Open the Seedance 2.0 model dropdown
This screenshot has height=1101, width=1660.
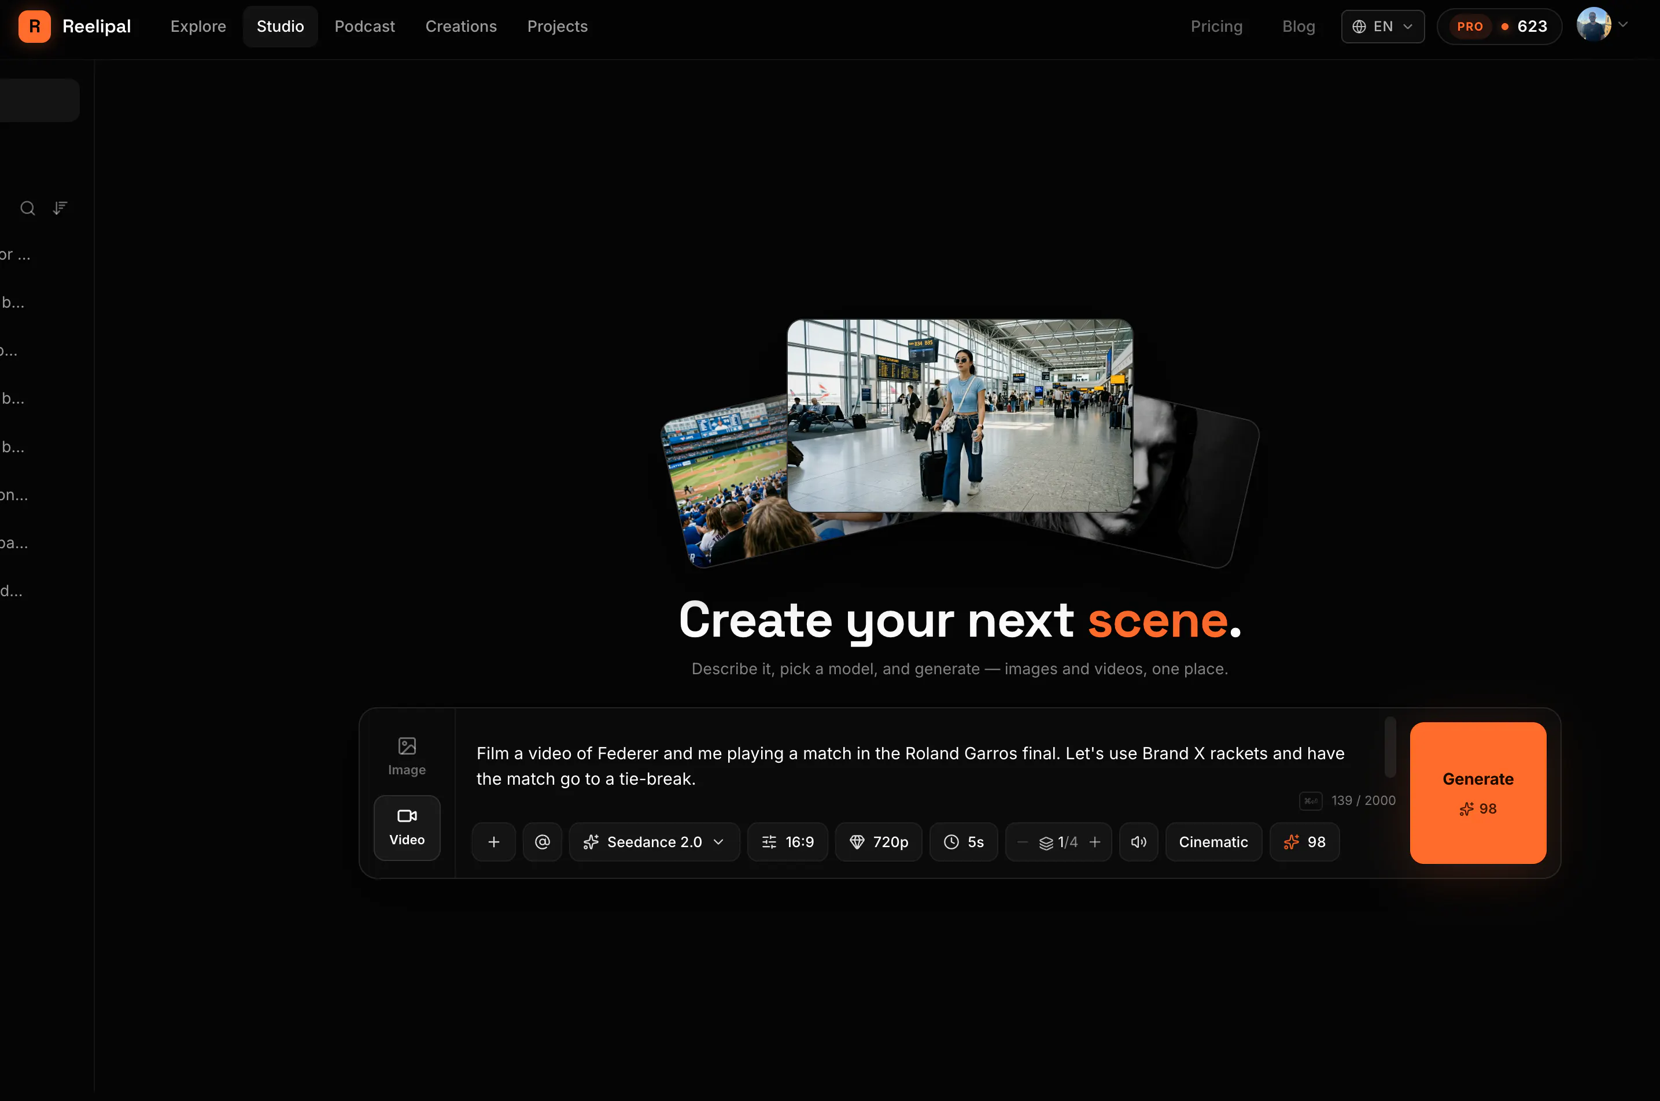[x=654, y=842]
